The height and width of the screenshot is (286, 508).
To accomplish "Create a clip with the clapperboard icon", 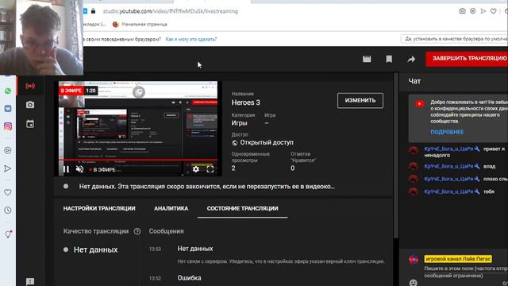I will (x=367, y=59).
